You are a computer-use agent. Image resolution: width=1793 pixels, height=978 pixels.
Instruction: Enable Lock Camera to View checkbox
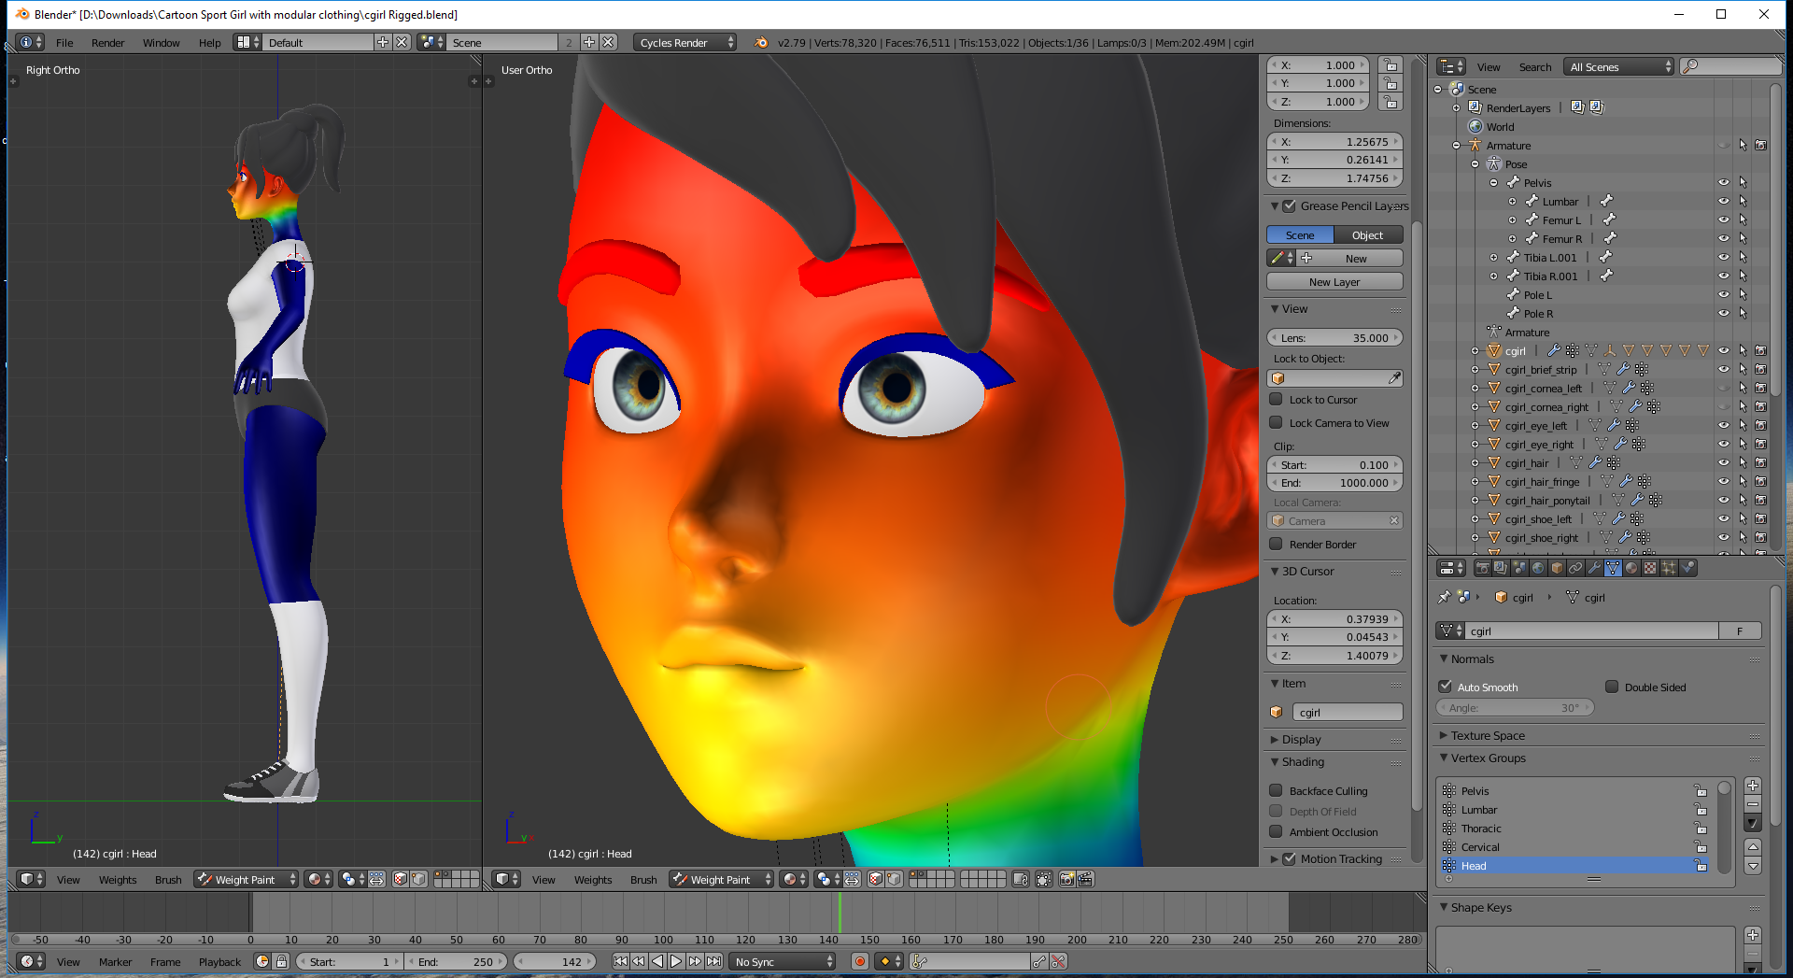(1276, 422)
